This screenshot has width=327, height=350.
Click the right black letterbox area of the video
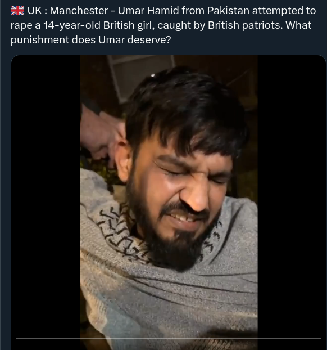(x=292, y=196)
